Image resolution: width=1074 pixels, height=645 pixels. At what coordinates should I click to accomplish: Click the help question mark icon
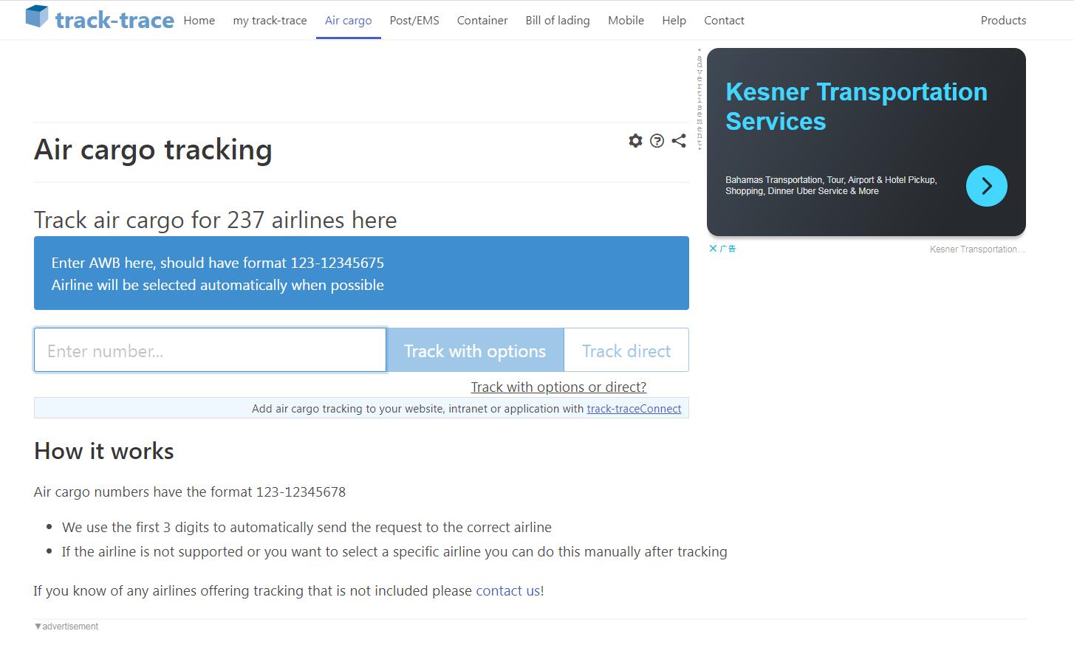click(x=657, y=140)
